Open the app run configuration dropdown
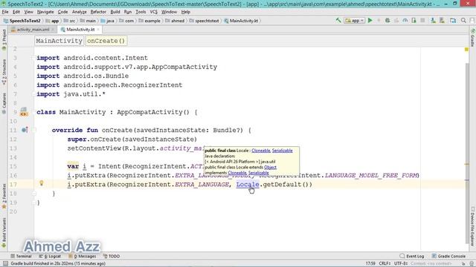The height and width of the screenshot is (267, 476). pyautogui.click(x=354, y=21)
